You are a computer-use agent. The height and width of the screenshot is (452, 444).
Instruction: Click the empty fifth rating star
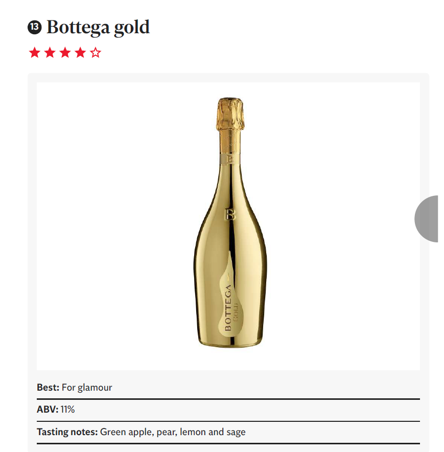coord(96,53)
